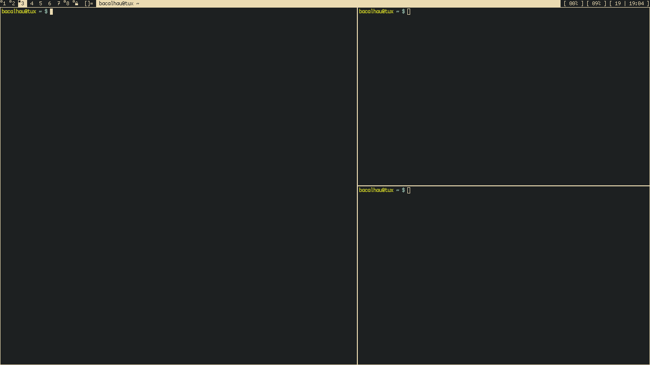The image size is (650, 365).
Task: Switch to workspace tag 1
Action: pyautogui.click(x=4, y=3)
